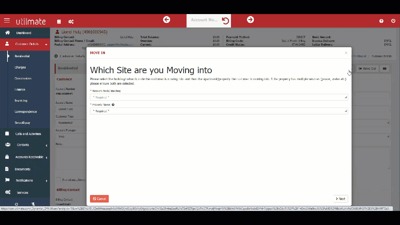Click the notes document icon in the top bar
This screenshot has height=225, width=400.
tap(59, 22)
